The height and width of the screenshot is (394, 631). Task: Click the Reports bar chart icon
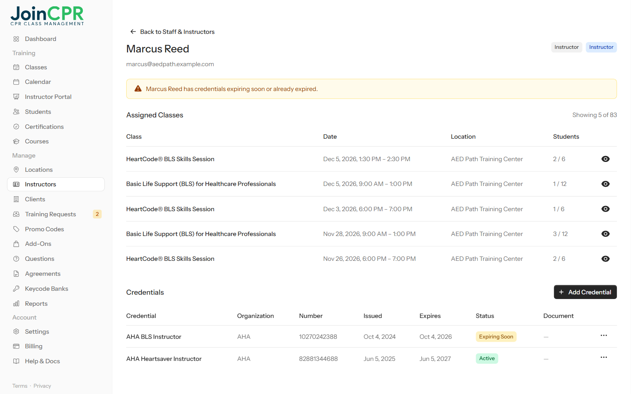pyautogui.click(x=16, y=304)
